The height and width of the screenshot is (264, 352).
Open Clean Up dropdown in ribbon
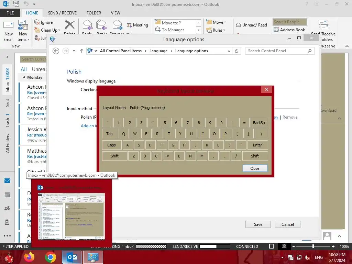[x=47, y=30]
